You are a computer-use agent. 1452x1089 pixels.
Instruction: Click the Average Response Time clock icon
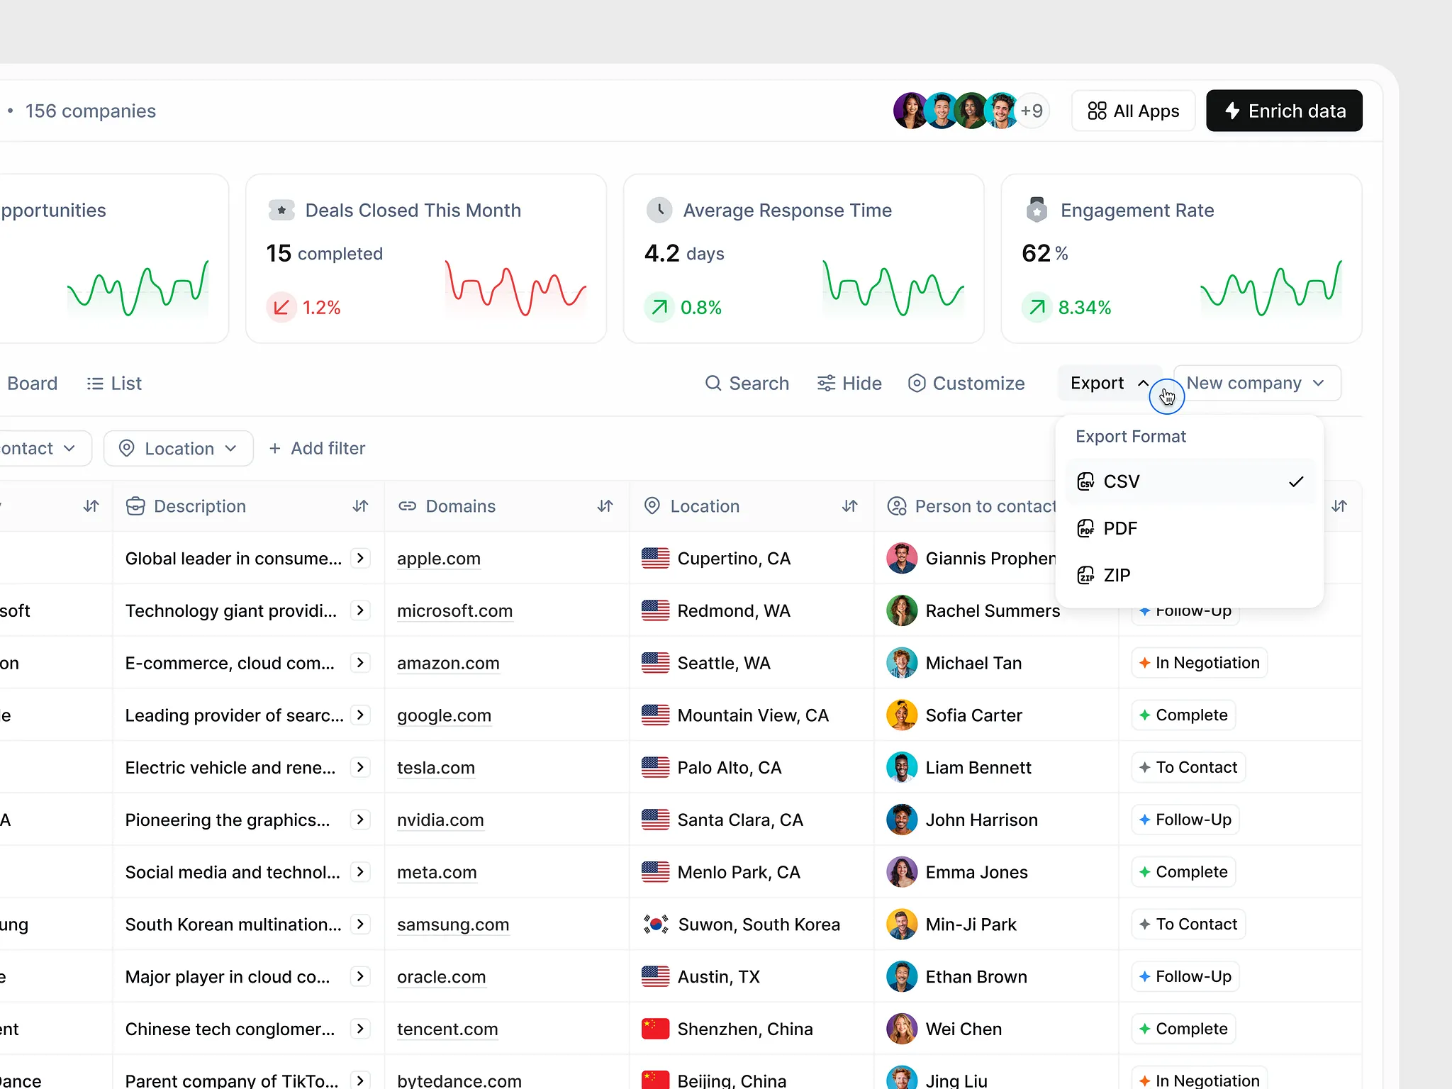659,210
